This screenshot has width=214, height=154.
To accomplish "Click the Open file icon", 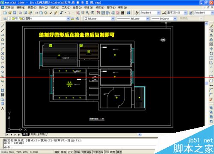I will click(10, 13).
